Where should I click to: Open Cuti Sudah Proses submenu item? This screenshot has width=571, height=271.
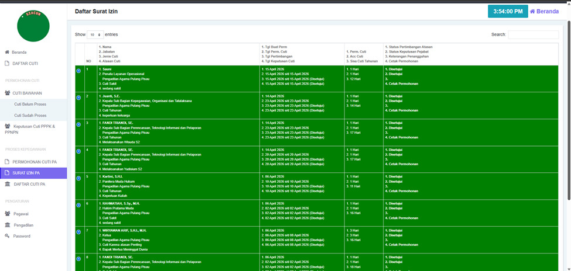point(30,115)
